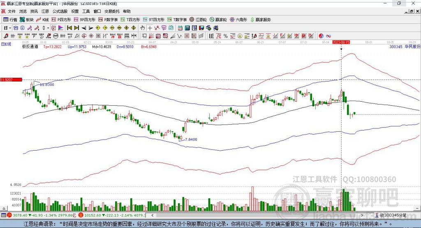421x228 pixels.
Task: Click the Tp=13.2822 indicator value
Action: [52, 47]
